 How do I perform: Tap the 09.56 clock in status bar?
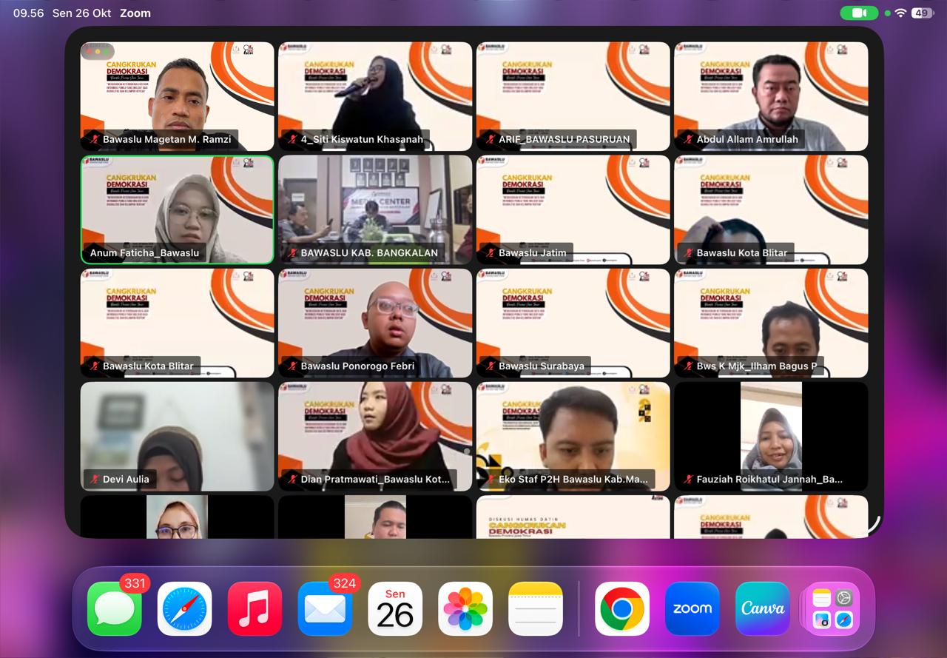(x=28, y=13)
